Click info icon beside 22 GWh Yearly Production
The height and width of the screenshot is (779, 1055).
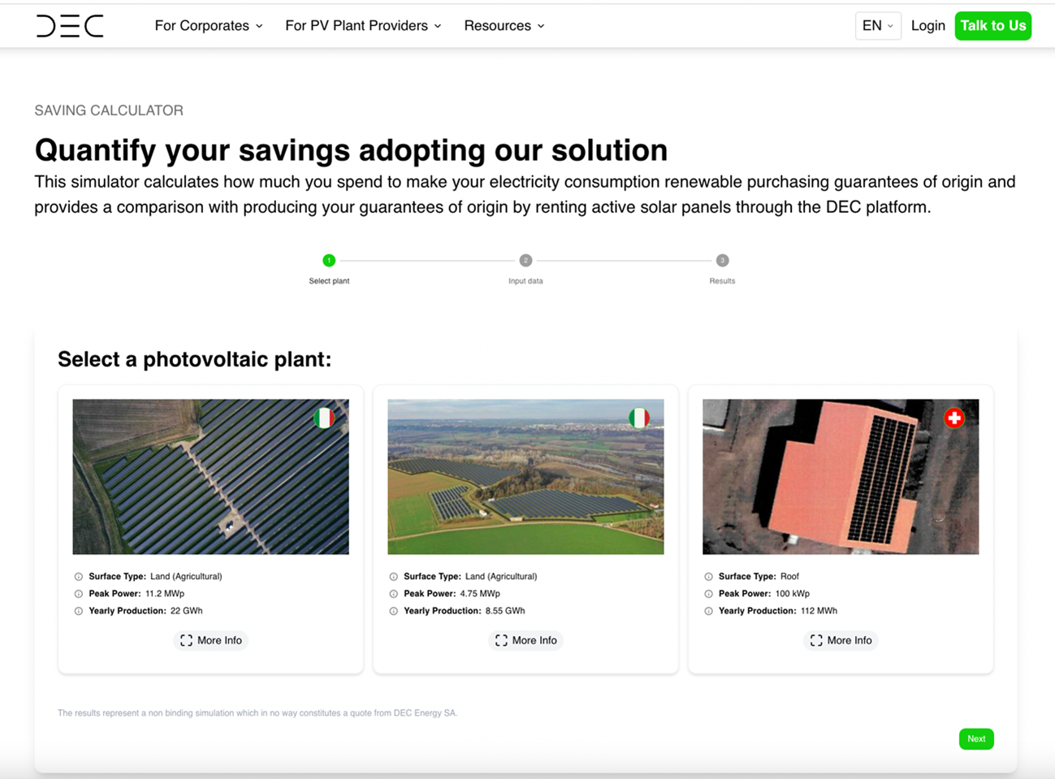tap(79, 611)
